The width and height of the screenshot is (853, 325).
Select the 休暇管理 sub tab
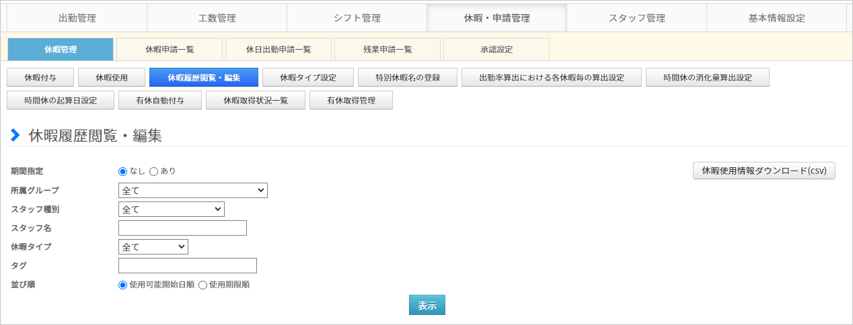tap(61, 49)
